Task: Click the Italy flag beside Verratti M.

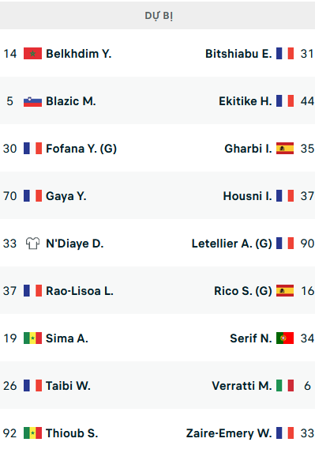Action: [285, 386]
